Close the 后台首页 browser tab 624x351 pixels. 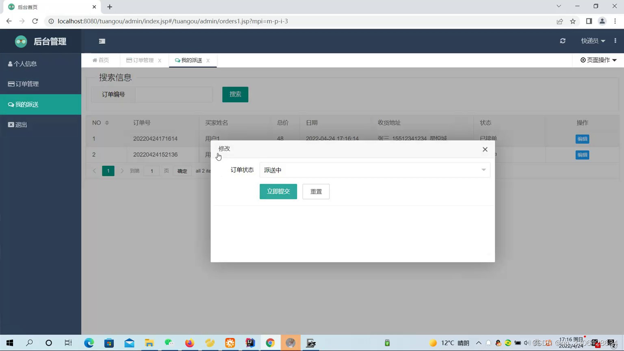coord(94,7)
